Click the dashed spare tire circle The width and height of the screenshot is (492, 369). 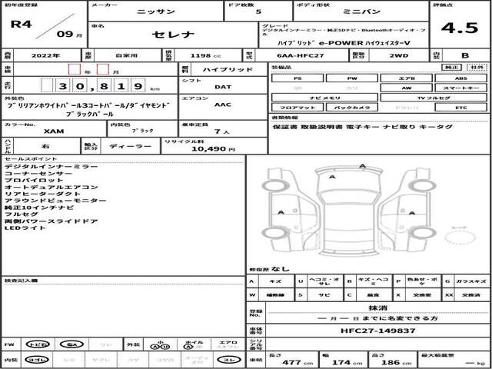point(460,238)
